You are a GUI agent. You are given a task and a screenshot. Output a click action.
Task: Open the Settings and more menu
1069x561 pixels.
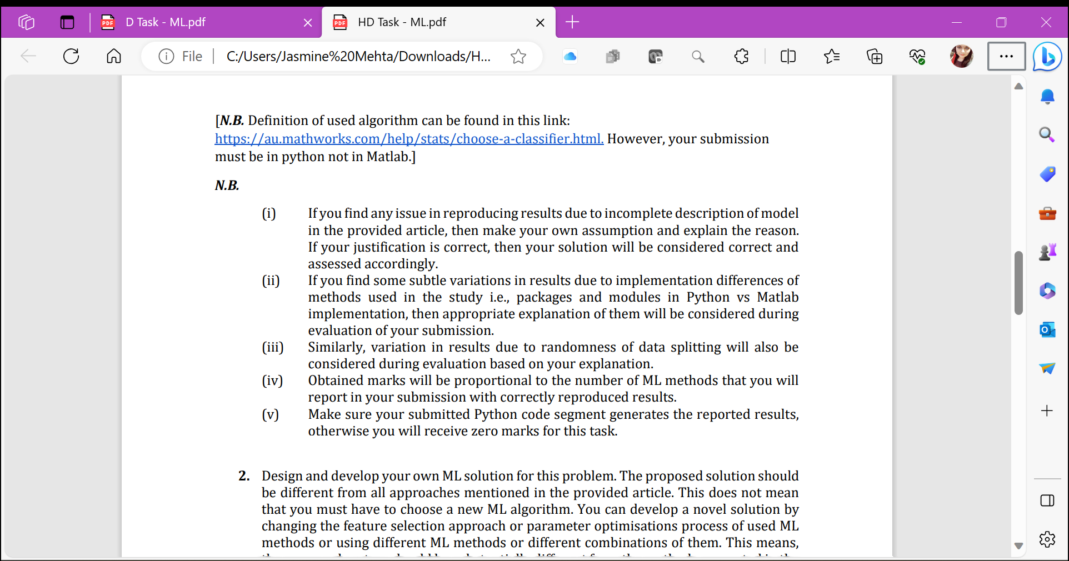tap(1006, 56)
